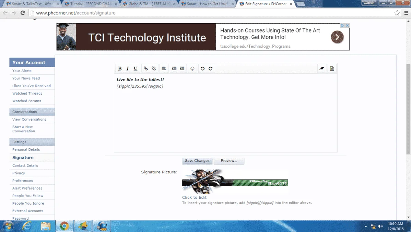Image resolution: width=411 pixels, height=232 pixels.
Task: Open People You Ignore link
Action: click(28, 204)
